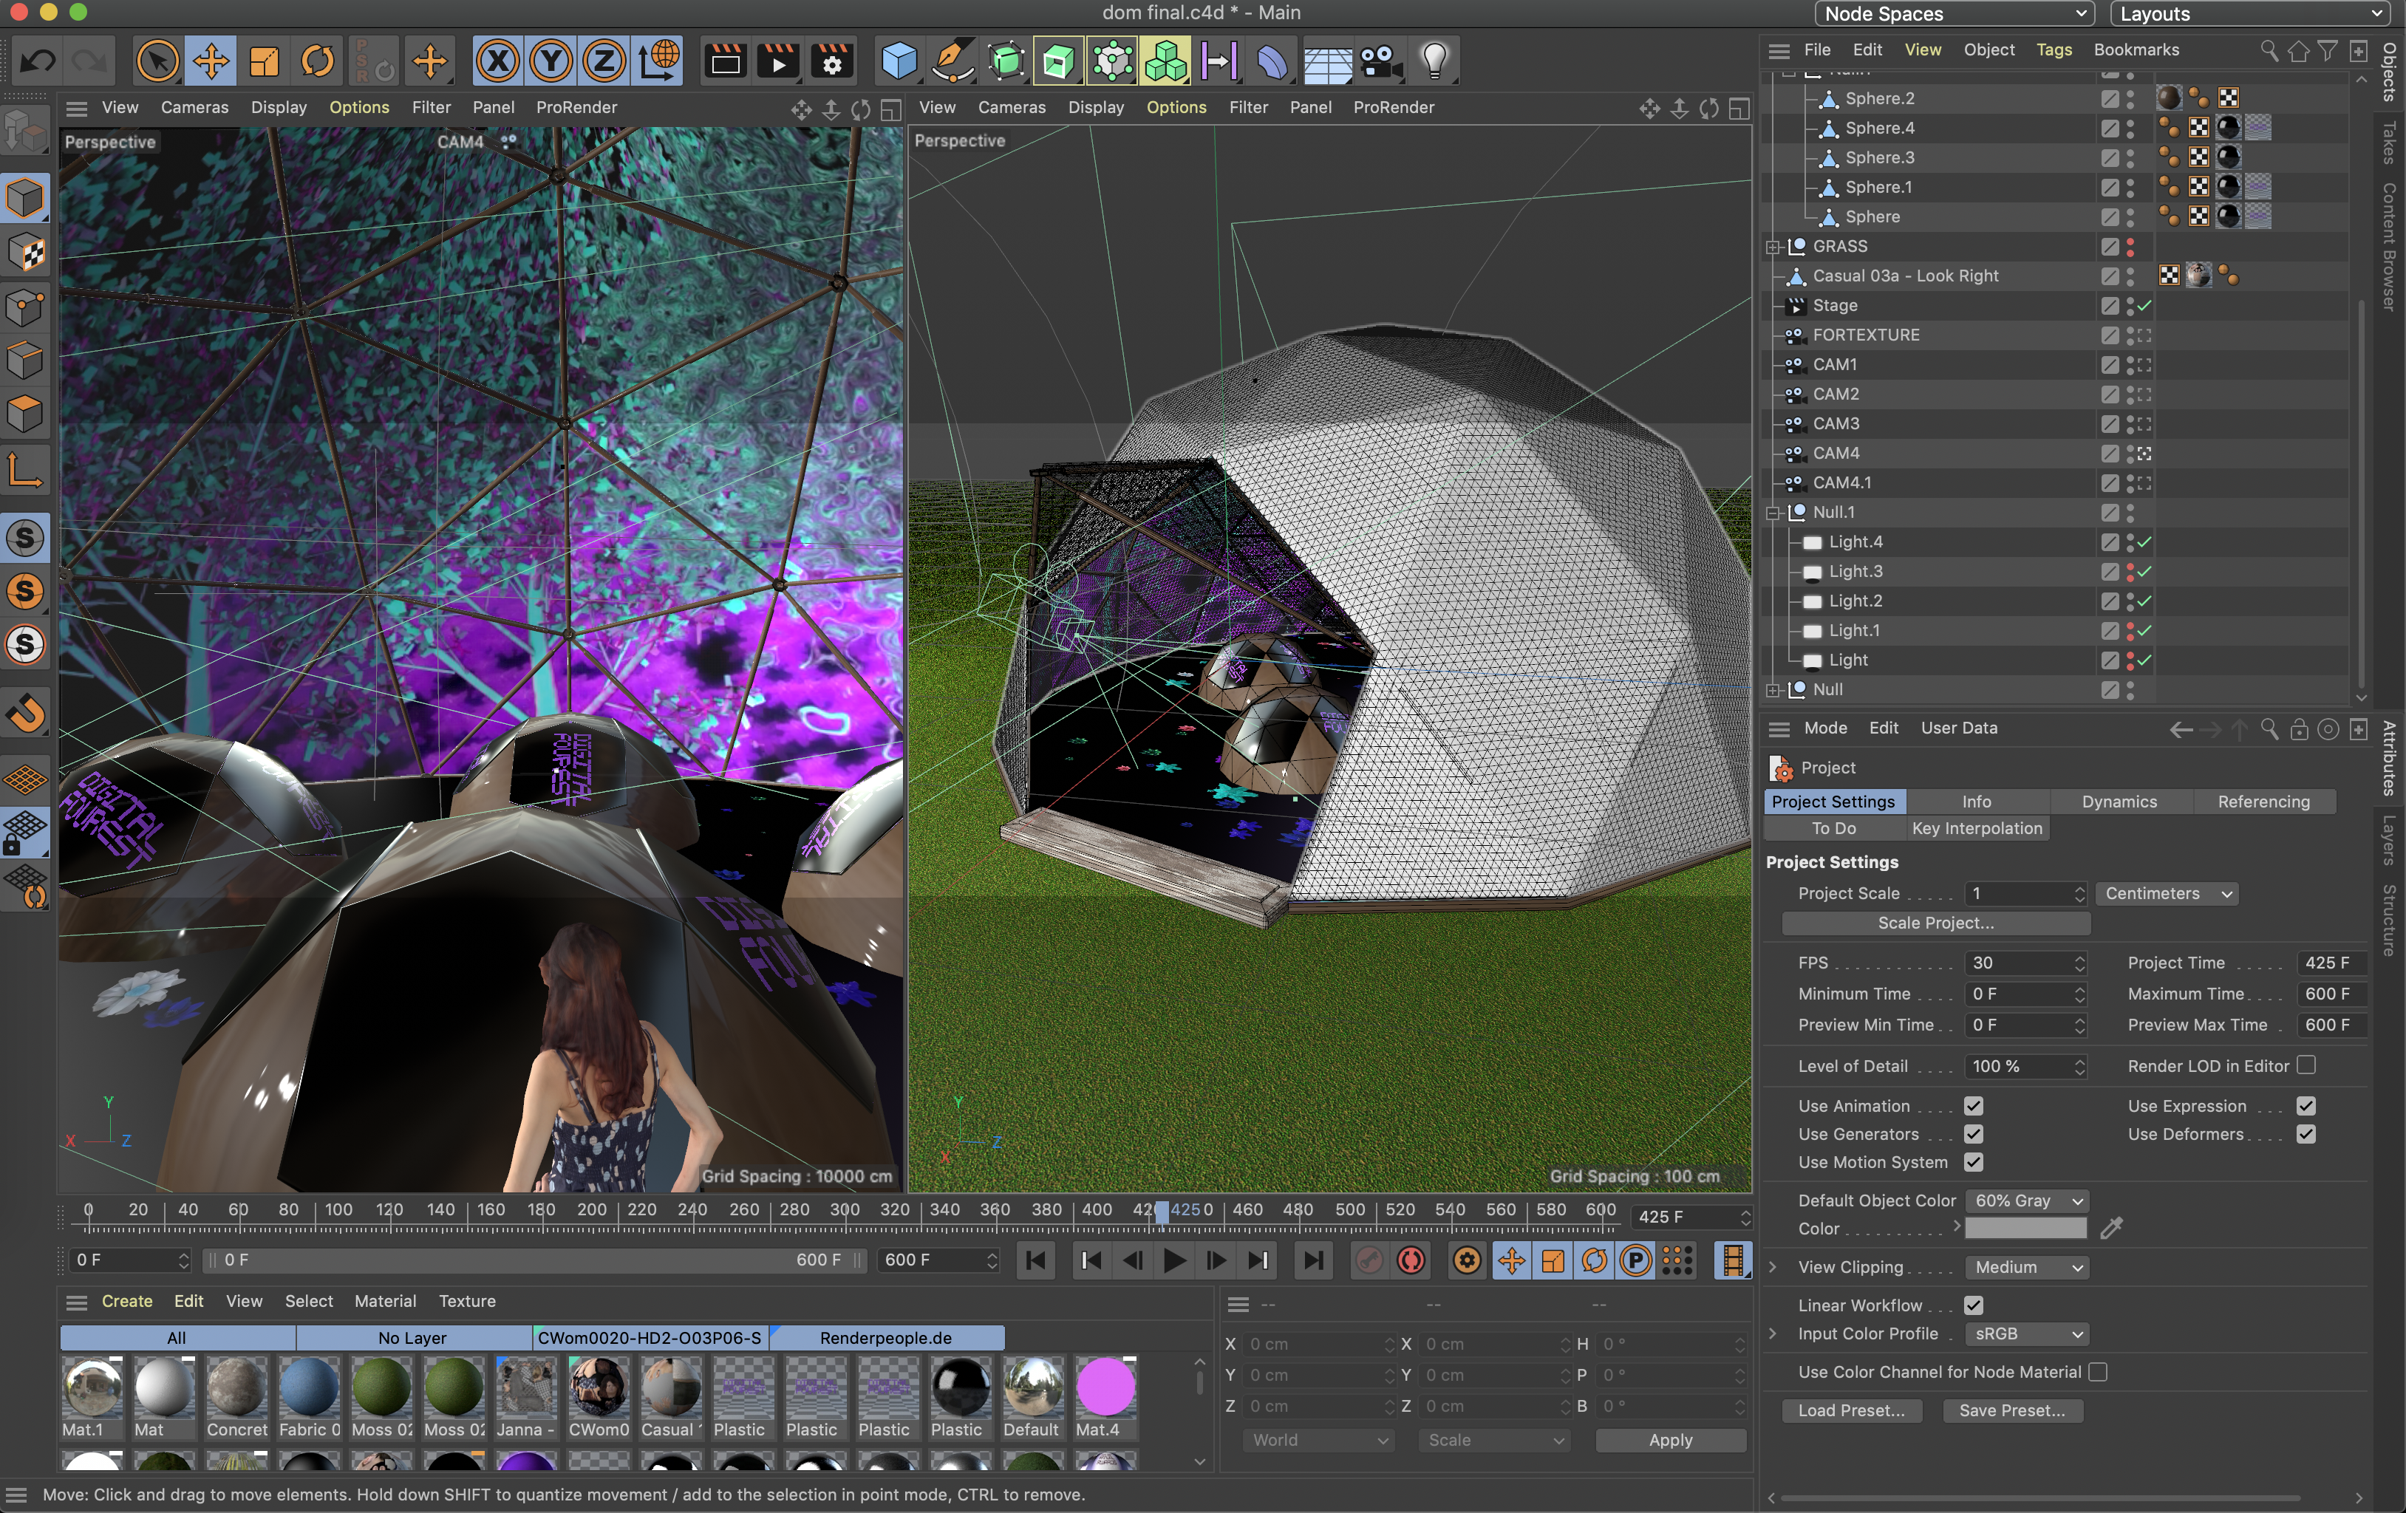Open Edit Render Settings icon
This screenshot has width=2406, height=1513.
[831, 62]
